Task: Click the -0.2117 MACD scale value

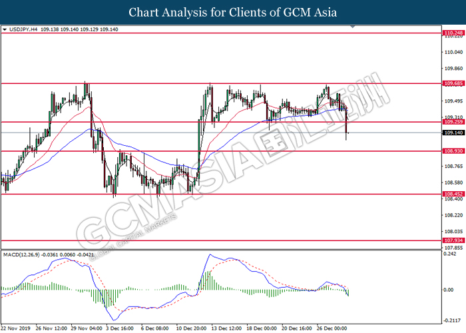Action: click(451, 320)
